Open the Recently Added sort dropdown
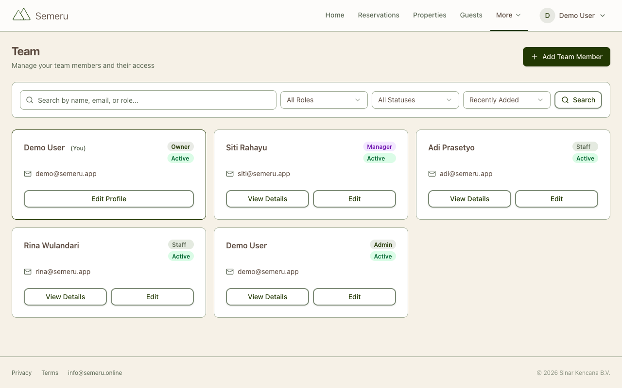Viewport: 622px width, 388px height. [x=507, y=100]
